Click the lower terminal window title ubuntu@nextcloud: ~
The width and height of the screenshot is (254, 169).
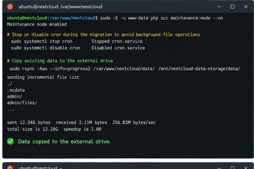tap(40, 168)
